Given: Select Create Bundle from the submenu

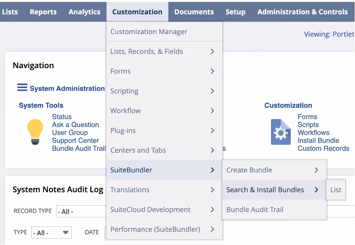Looking at the screenshot, I should [249, 170].
